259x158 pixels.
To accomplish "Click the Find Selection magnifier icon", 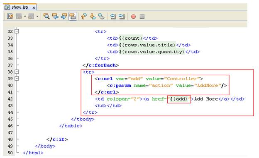I will tap(46, 16).
